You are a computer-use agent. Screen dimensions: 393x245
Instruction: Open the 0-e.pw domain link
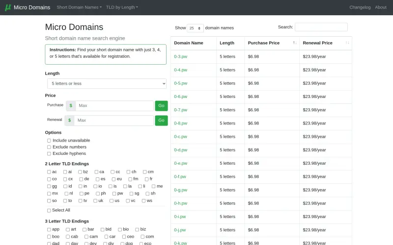point(181,163)
